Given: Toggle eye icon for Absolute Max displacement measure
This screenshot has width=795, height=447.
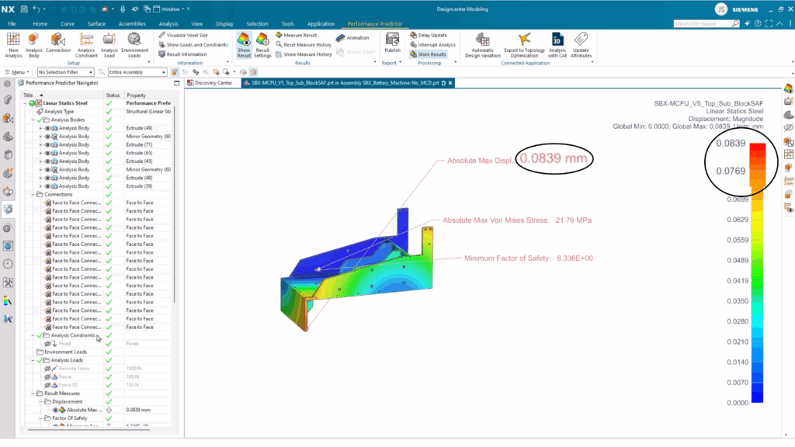Looking at the screenshot, I should [54, 410].
